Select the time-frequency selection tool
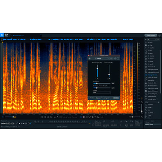Viewport: 162px width, 162px height. 84,117
